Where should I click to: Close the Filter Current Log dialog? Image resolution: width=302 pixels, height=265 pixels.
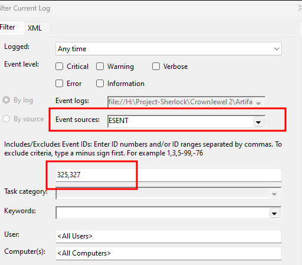point(300,8)
